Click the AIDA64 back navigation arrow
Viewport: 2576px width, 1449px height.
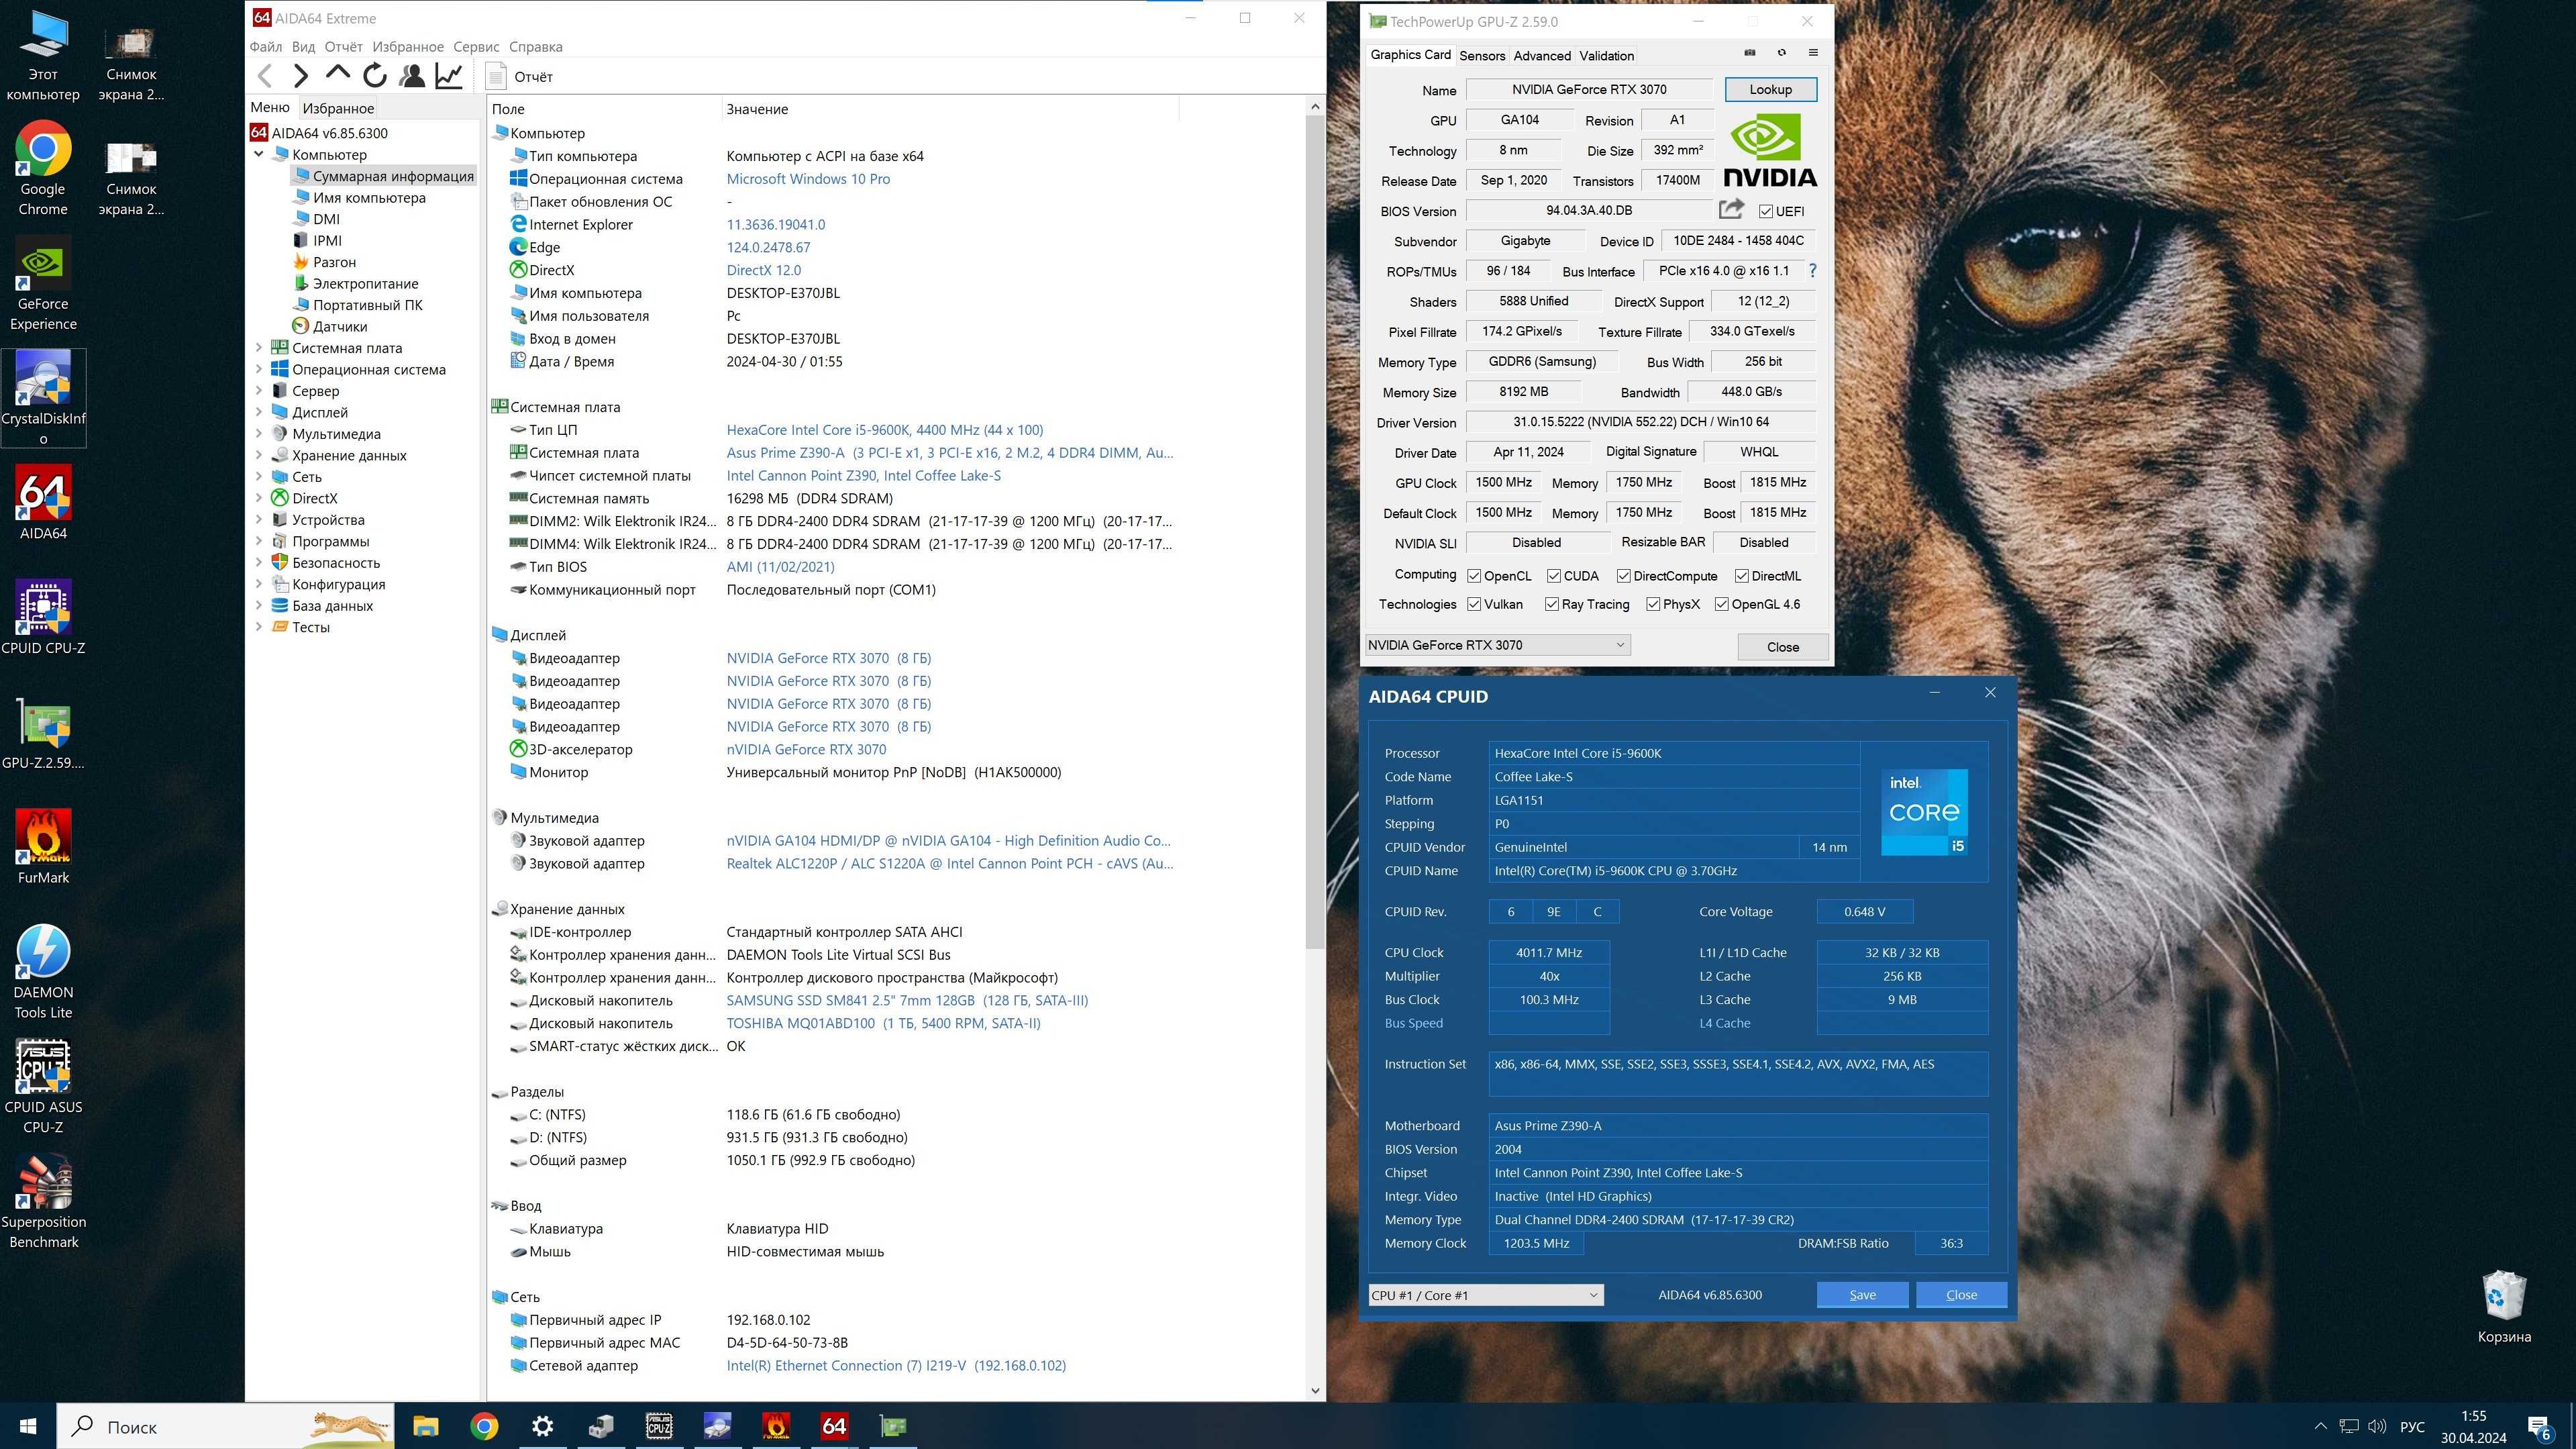[265, 76]
